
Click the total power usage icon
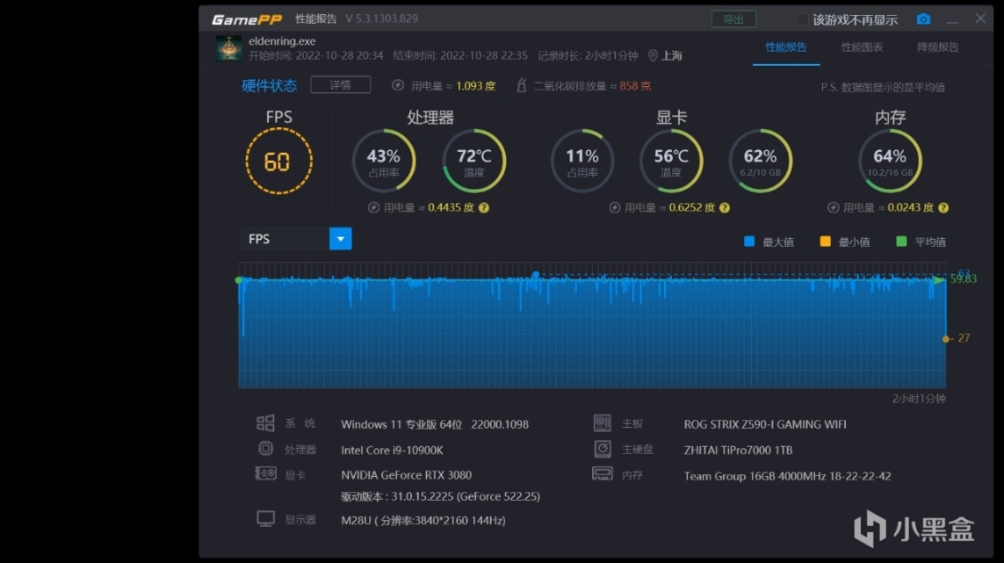(398, 85)
